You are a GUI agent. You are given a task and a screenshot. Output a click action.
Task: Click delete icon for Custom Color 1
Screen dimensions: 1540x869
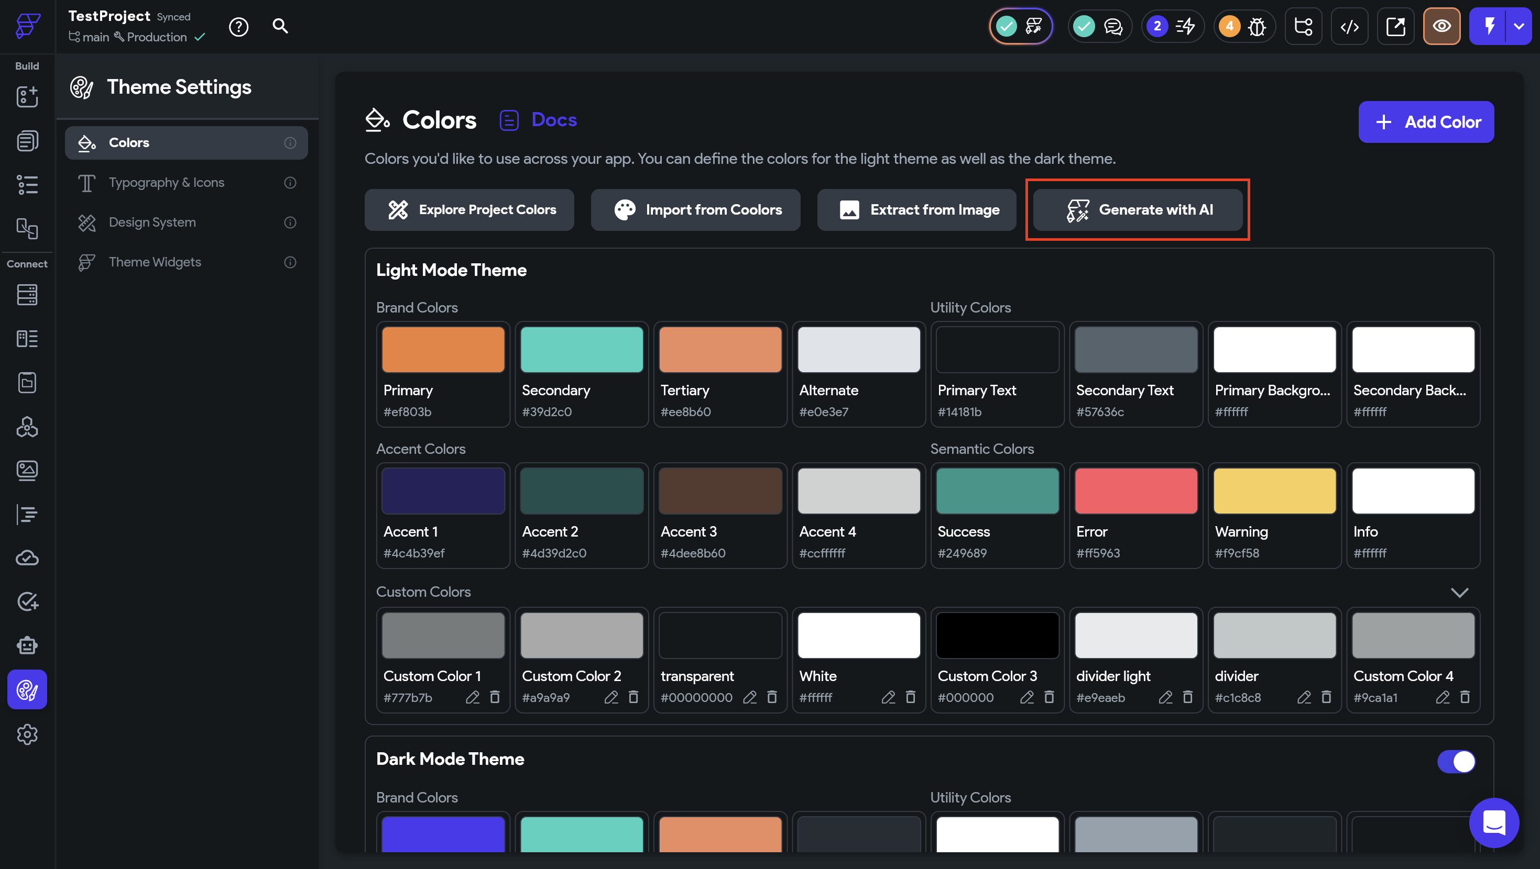click(495, 697)
